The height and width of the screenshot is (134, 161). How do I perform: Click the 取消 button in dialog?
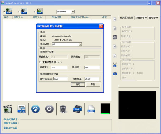pyautogui.click(x=93, y=84)
